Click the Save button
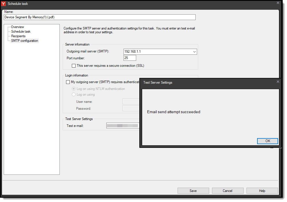This screenshot has width=287, height=202. (x=193, y=191)
